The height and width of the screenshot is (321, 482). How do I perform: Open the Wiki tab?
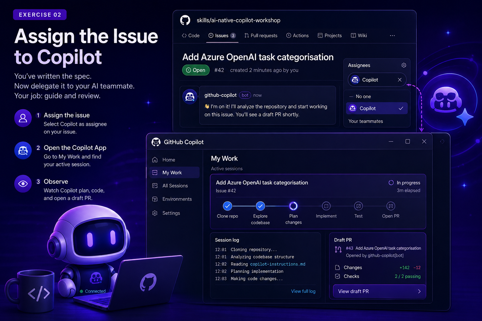[359, 36]
